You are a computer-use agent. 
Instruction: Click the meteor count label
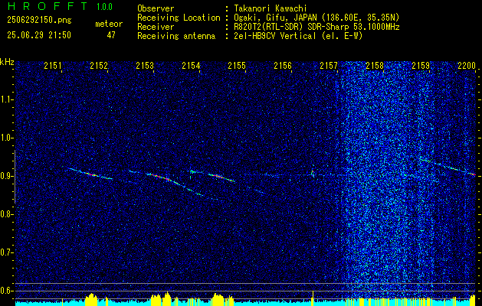[109, 24]
